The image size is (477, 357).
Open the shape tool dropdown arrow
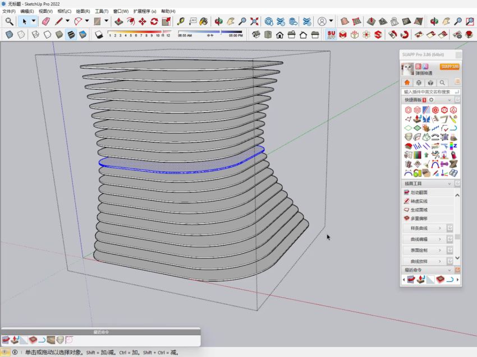(107, 21)
